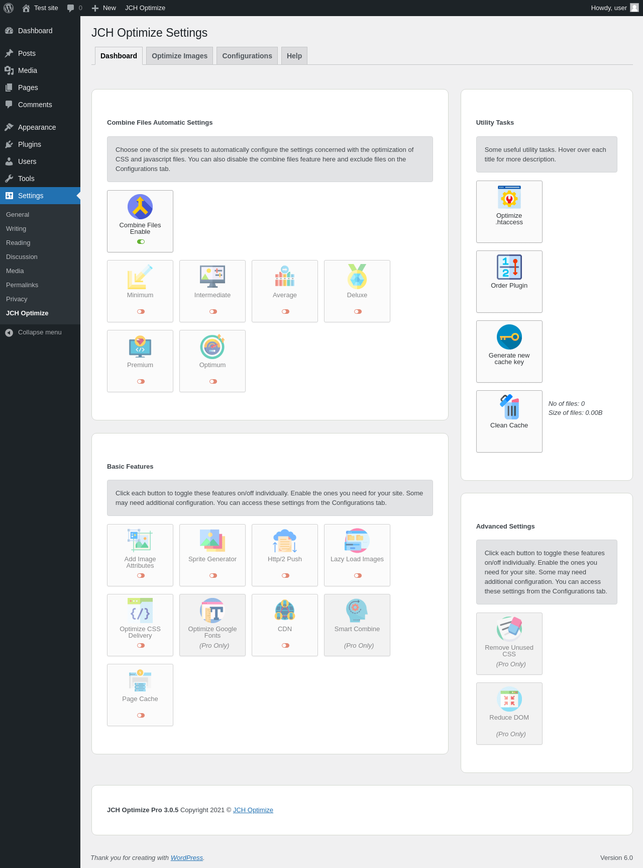This screenshot has height=868, width=643.
Task: Click the Page Cache icon
Action: [x=140, y=680]
